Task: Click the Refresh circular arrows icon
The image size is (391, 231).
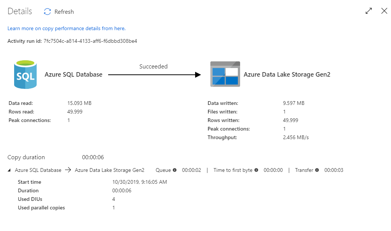Action: tap(47, 12)
